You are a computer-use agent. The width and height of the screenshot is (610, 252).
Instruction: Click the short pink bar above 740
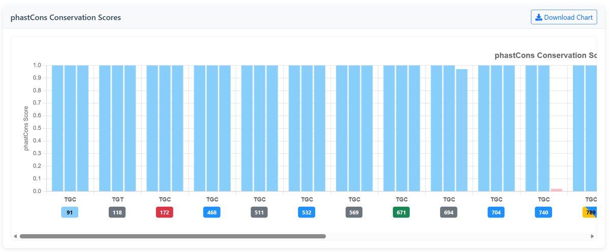557,190
